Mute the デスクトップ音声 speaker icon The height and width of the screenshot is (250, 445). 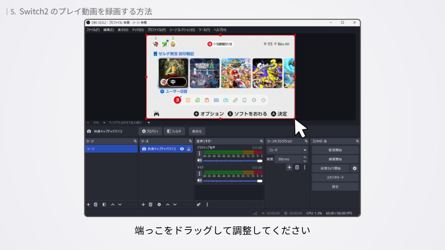click(x=199, y=160)
